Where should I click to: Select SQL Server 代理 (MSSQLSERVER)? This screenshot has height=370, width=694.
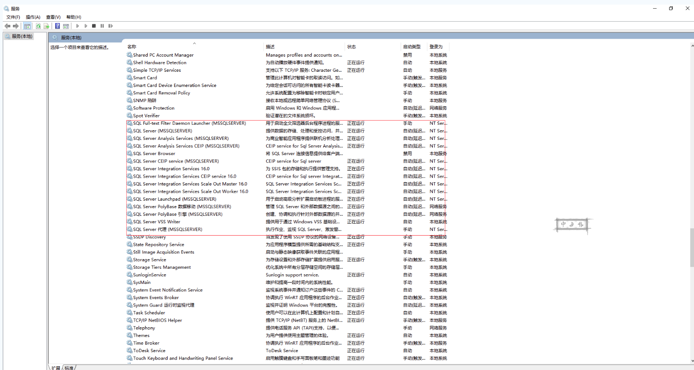point(168,229)
